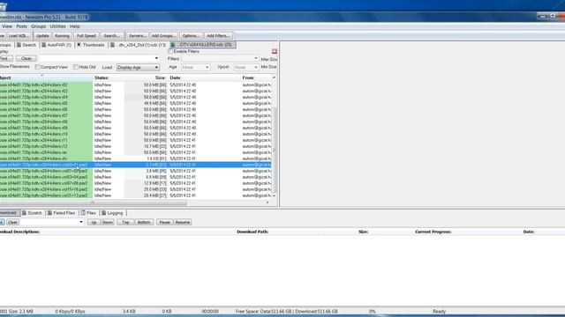Click the Resume button
565x317 pixels.
click(183, 222)
